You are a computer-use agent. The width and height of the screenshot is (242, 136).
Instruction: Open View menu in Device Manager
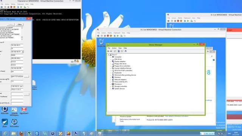[120, 48]
